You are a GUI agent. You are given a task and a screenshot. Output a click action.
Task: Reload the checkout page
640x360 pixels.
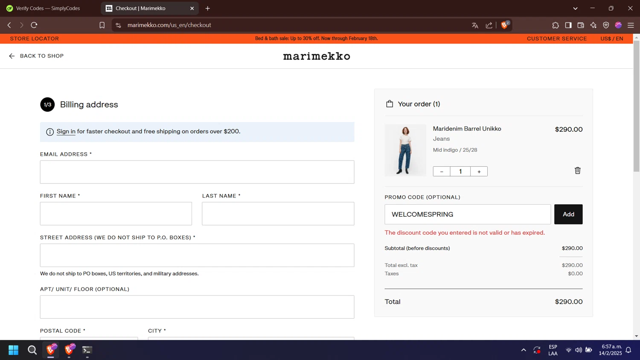pos(34,25)
